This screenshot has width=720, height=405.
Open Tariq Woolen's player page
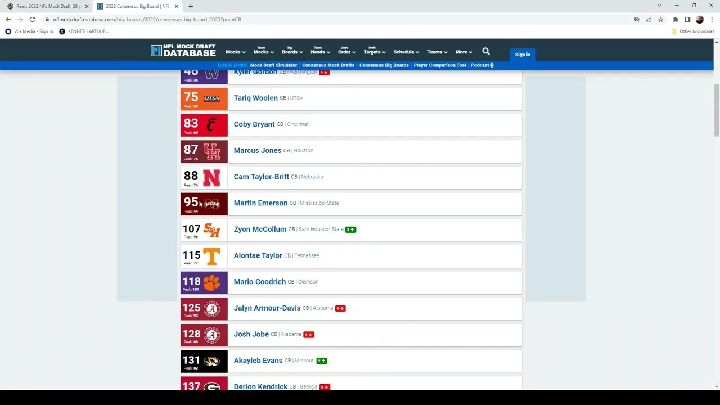pyautogui.click(x=256, y=98)
